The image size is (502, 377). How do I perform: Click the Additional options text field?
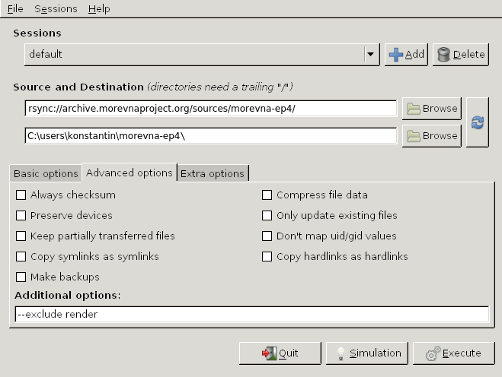pos(252,315)
